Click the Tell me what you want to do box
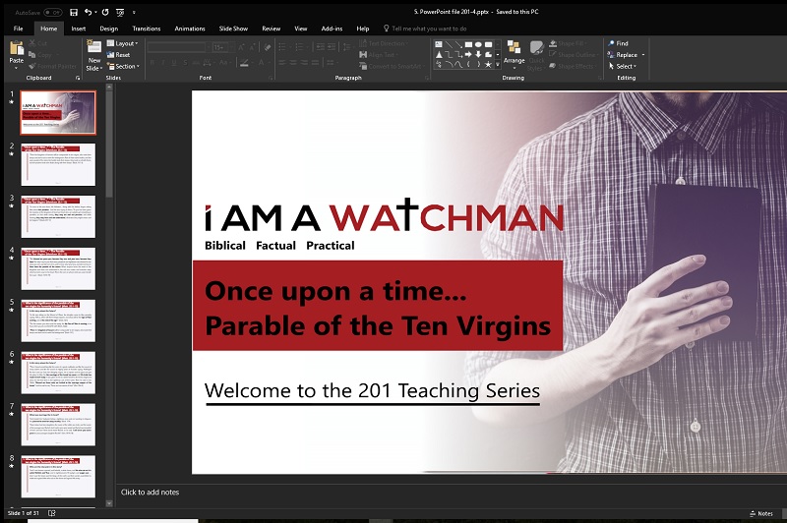 click(x=425, y=29)
